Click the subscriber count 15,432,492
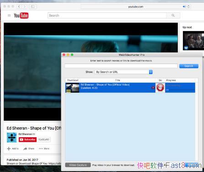Screen dimensions: 204x172 43,140
